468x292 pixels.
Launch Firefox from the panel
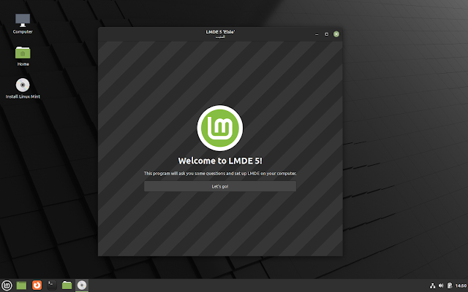[x=37, y=285]
